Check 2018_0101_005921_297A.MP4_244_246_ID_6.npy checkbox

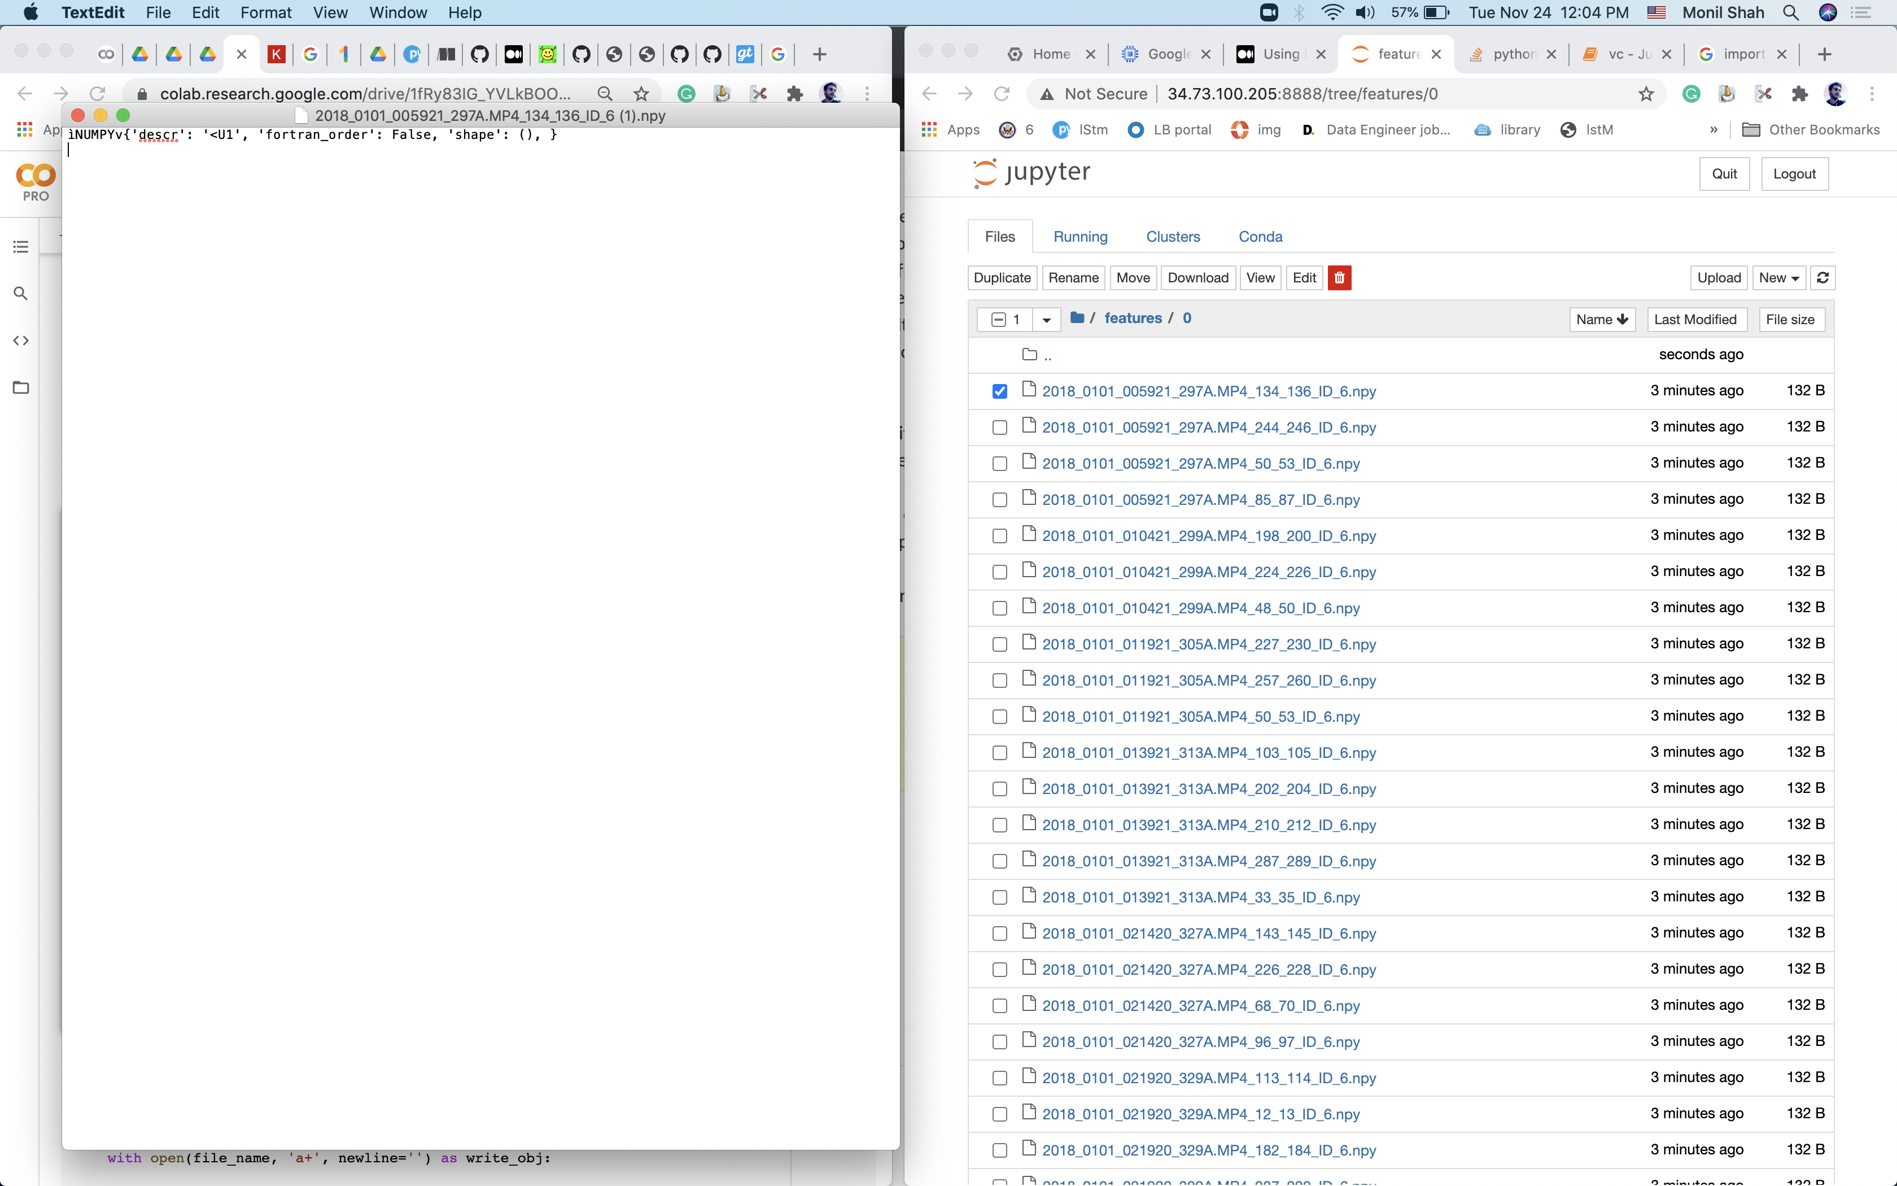(x=999, y=428)
